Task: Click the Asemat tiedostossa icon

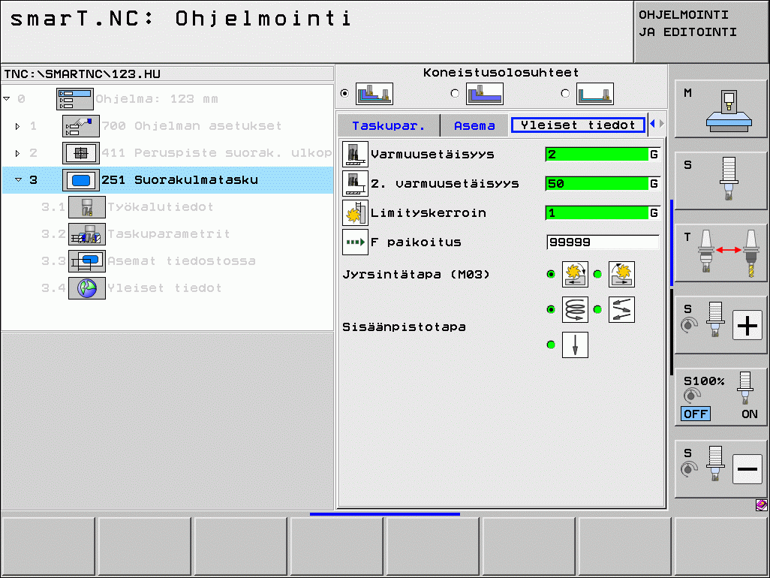Action: [x=87, y=260]
